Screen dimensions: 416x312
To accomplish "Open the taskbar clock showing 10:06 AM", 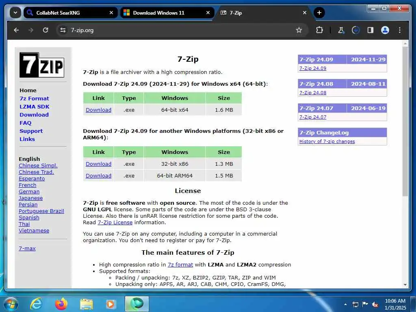I will (x=395, y=304).
